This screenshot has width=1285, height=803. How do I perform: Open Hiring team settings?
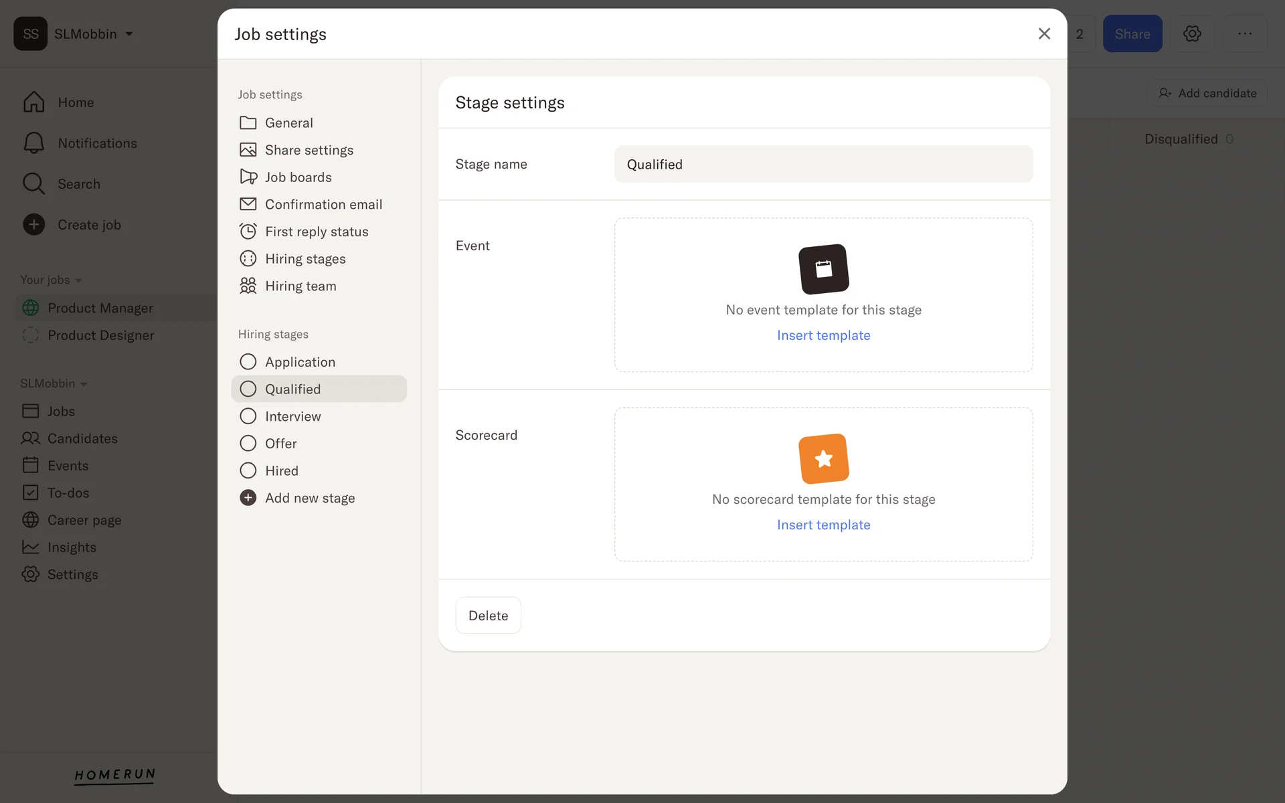coord(300,286)
